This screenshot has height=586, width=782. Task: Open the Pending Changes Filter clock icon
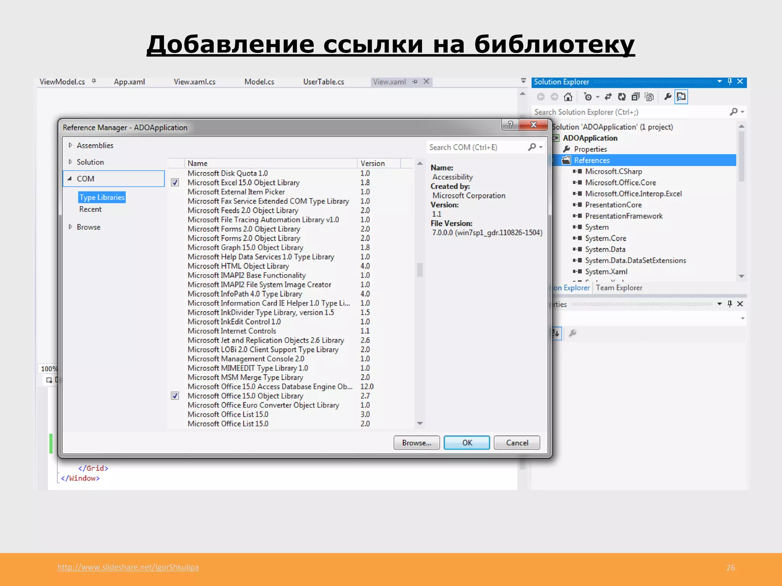pos(588,97)
